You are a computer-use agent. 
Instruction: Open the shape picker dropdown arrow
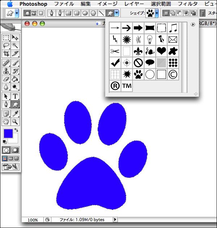click(x=157, y=13)
